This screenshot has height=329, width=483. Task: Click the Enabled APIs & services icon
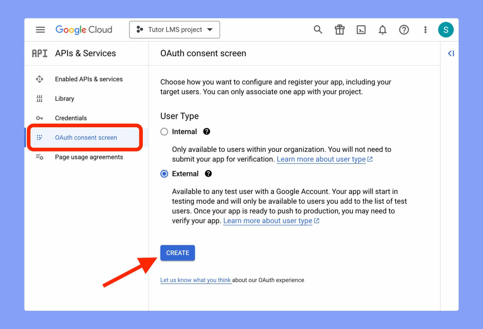coord(39,79)
